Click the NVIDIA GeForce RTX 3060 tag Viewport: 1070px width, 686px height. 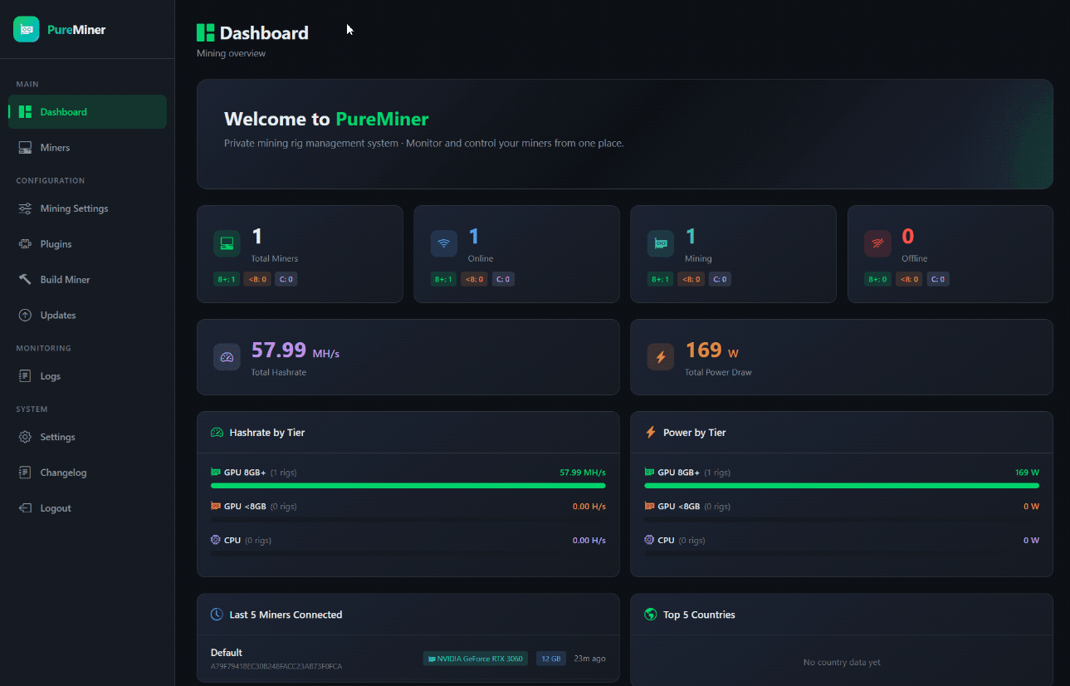475,659
